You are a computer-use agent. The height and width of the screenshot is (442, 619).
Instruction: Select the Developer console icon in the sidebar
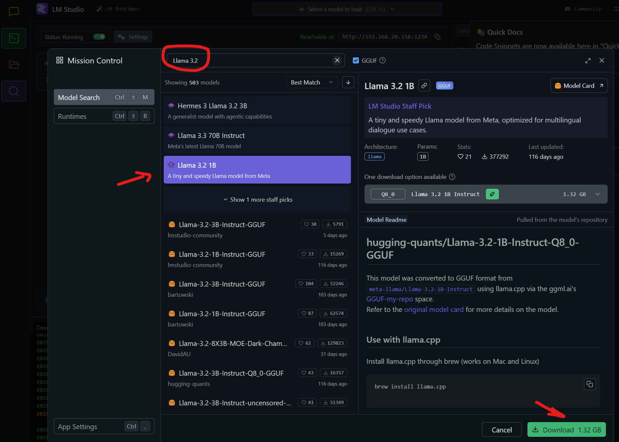pos(14,38)
